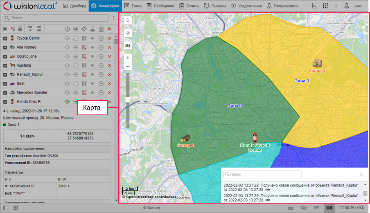Open Toyota Camry row options menu
This screenshot has width=370, height=213.
tap(101, 38)
